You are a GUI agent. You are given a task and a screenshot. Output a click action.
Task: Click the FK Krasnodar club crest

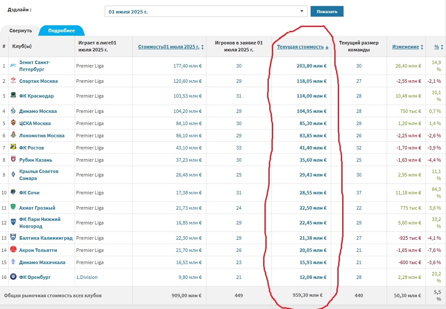pos(13,95)
